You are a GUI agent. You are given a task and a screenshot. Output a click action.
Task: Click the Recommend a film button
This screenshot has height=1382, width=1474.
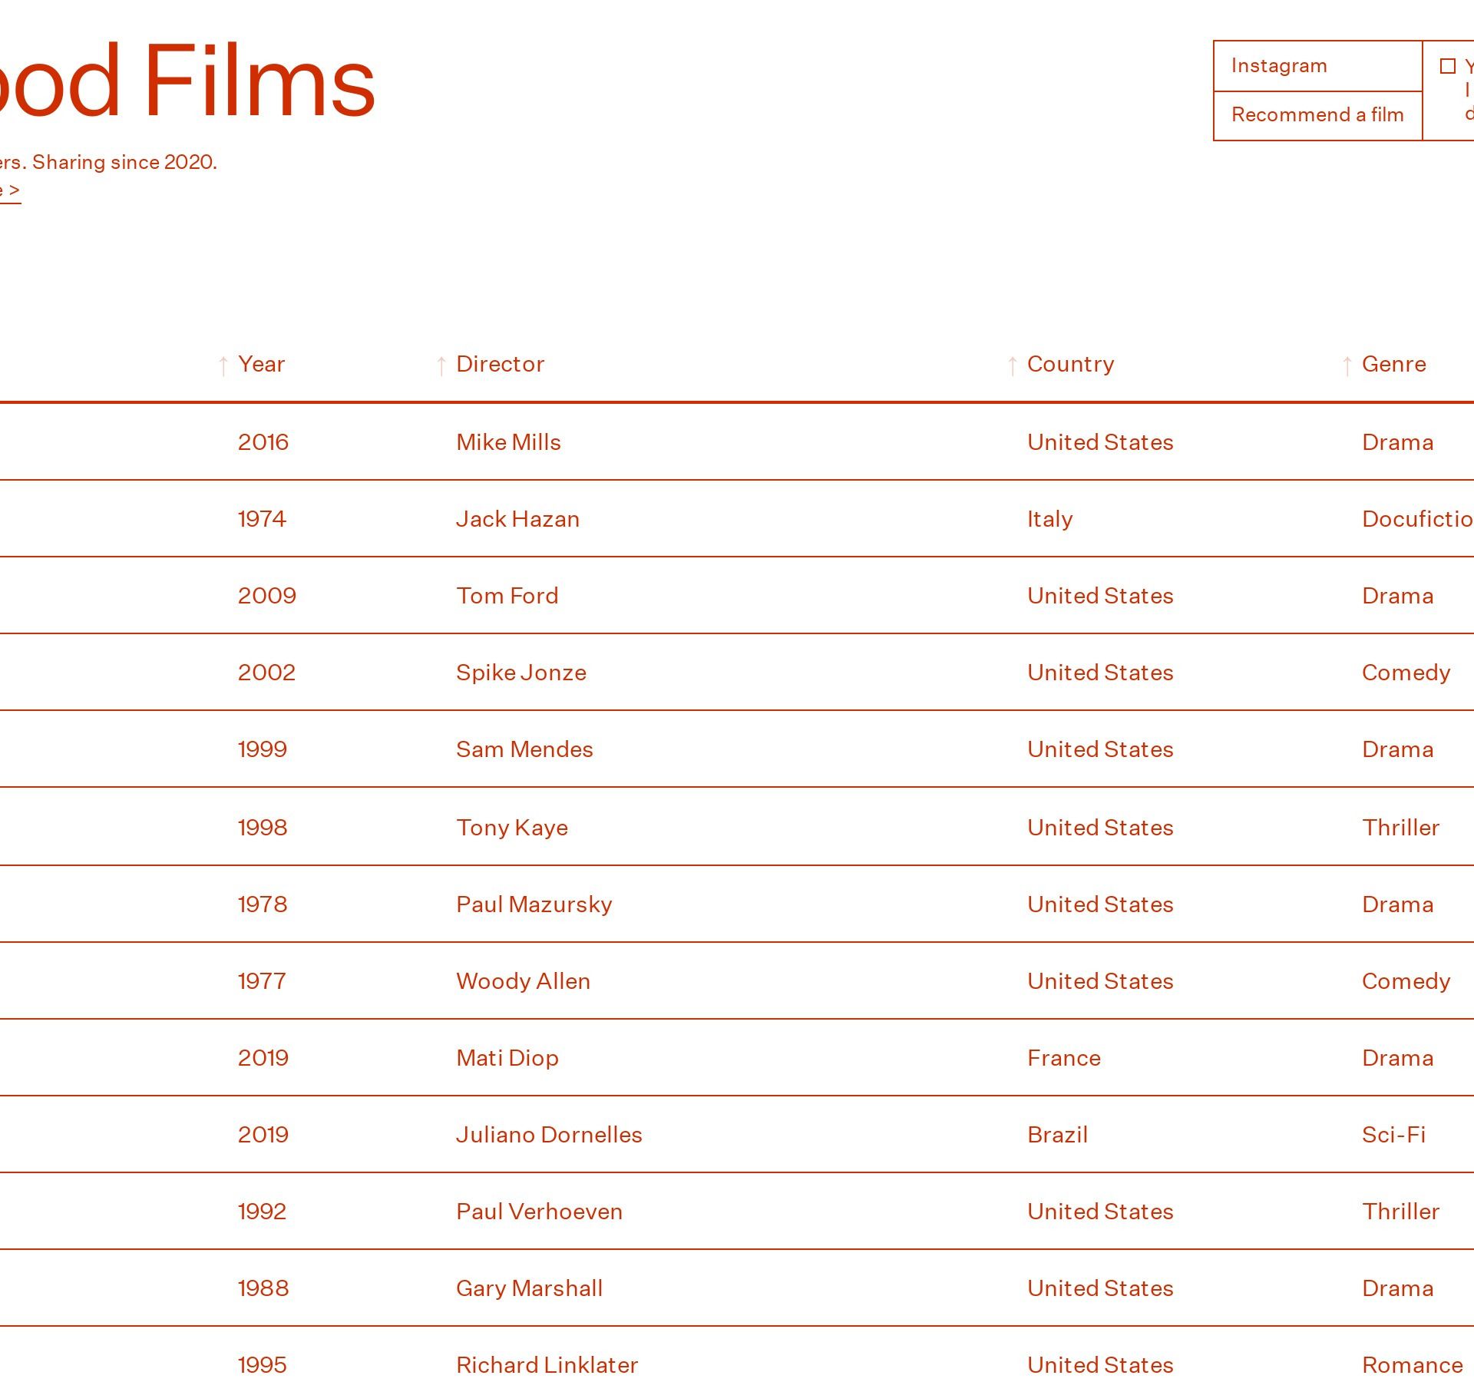[1317, 115]
